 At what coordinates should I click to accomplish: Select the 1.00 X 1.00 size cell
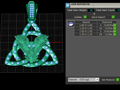(86, 25)
